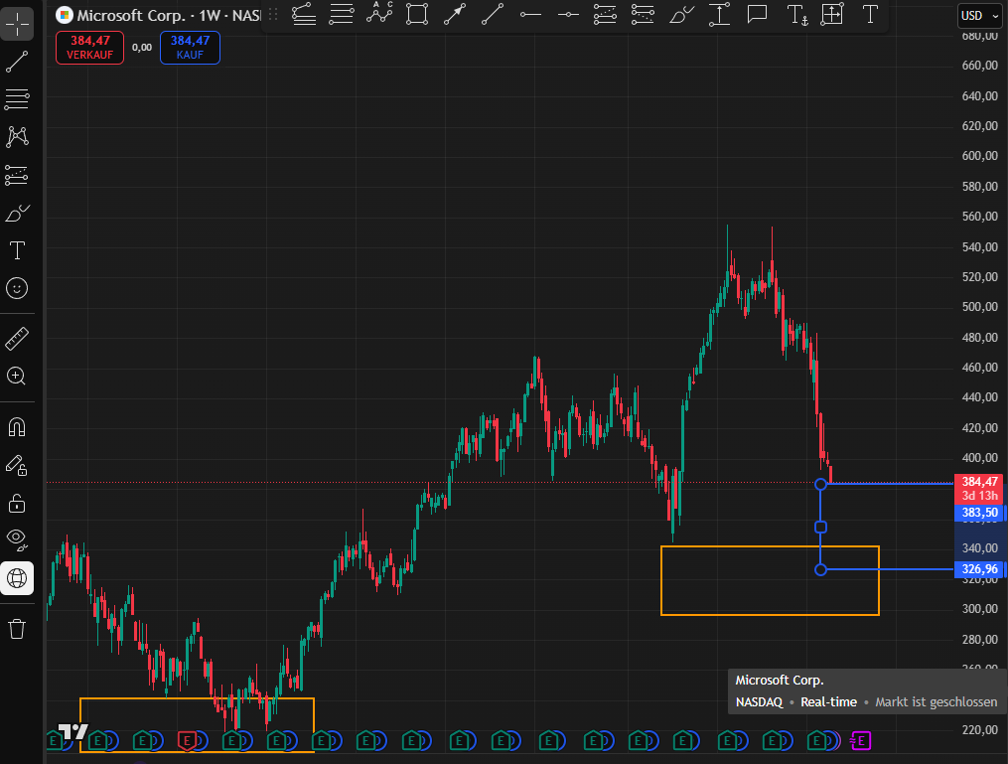Image resolution: width=1008 pixels, height=764 pixels.
Task: Click the Microsoft Corp. symbol title
Action: [130, 15]
